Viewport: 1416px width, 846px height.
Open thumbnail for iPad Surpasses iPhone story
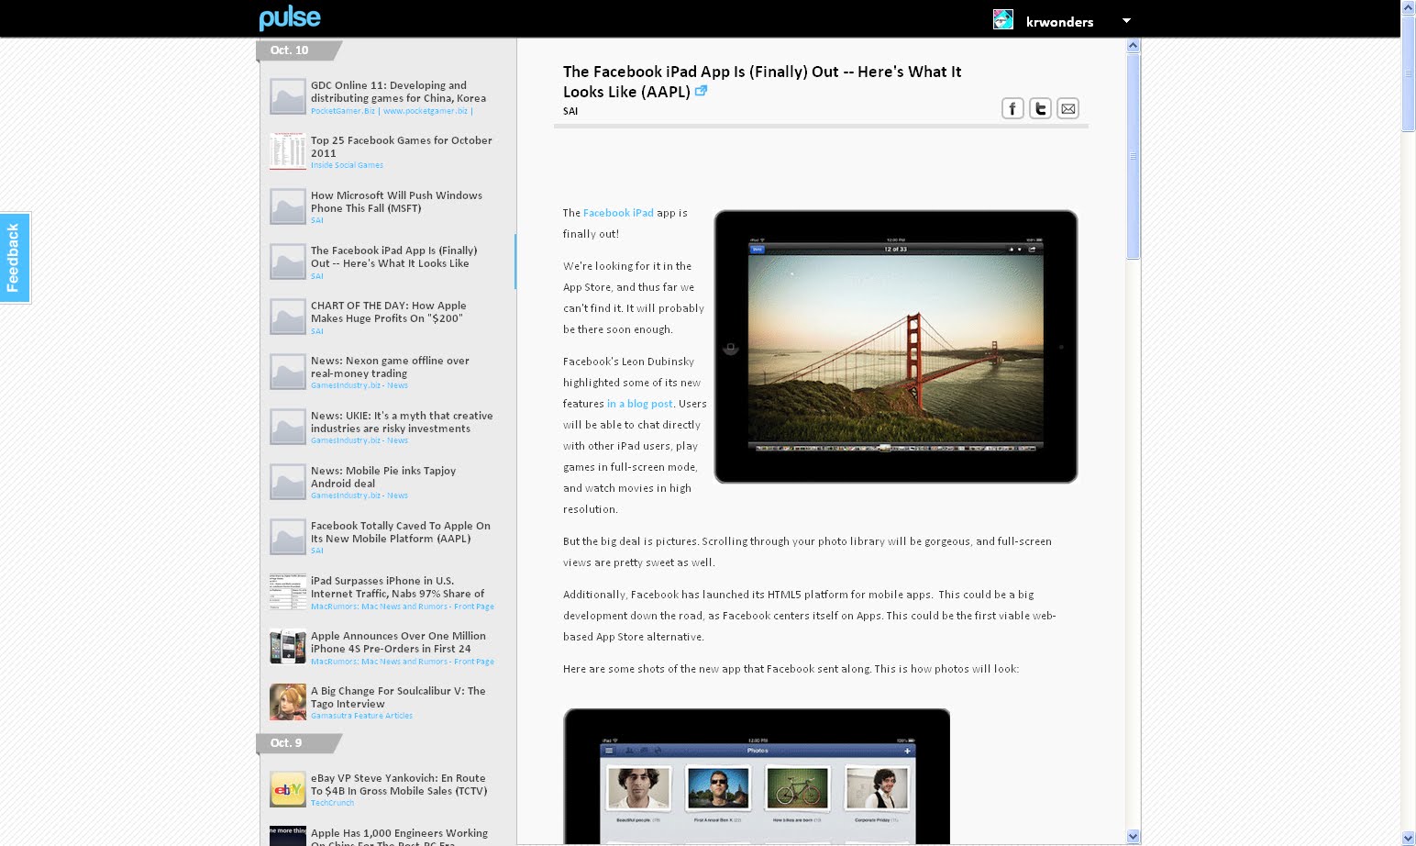coord(288,592)
